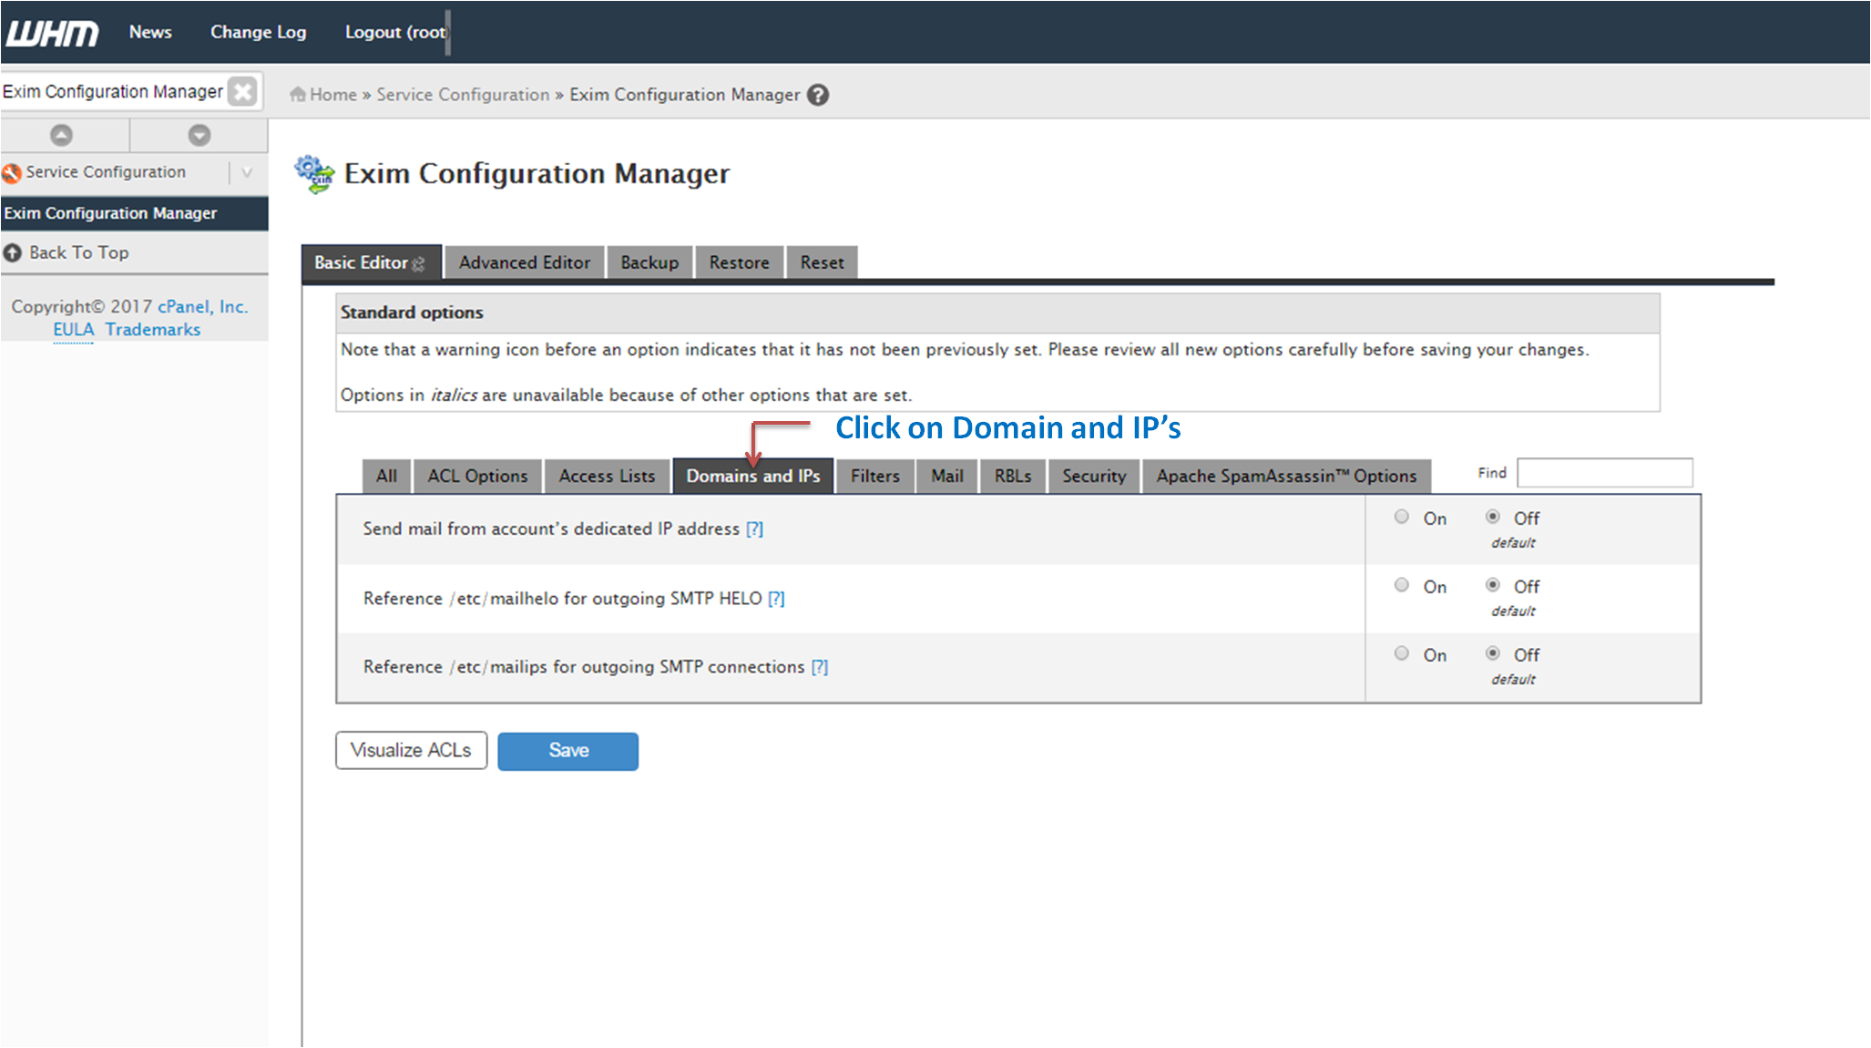Select the Basic Editor tab
Image resolution: width=1871 pixels, height=1048 pixels.
(371, 262)
